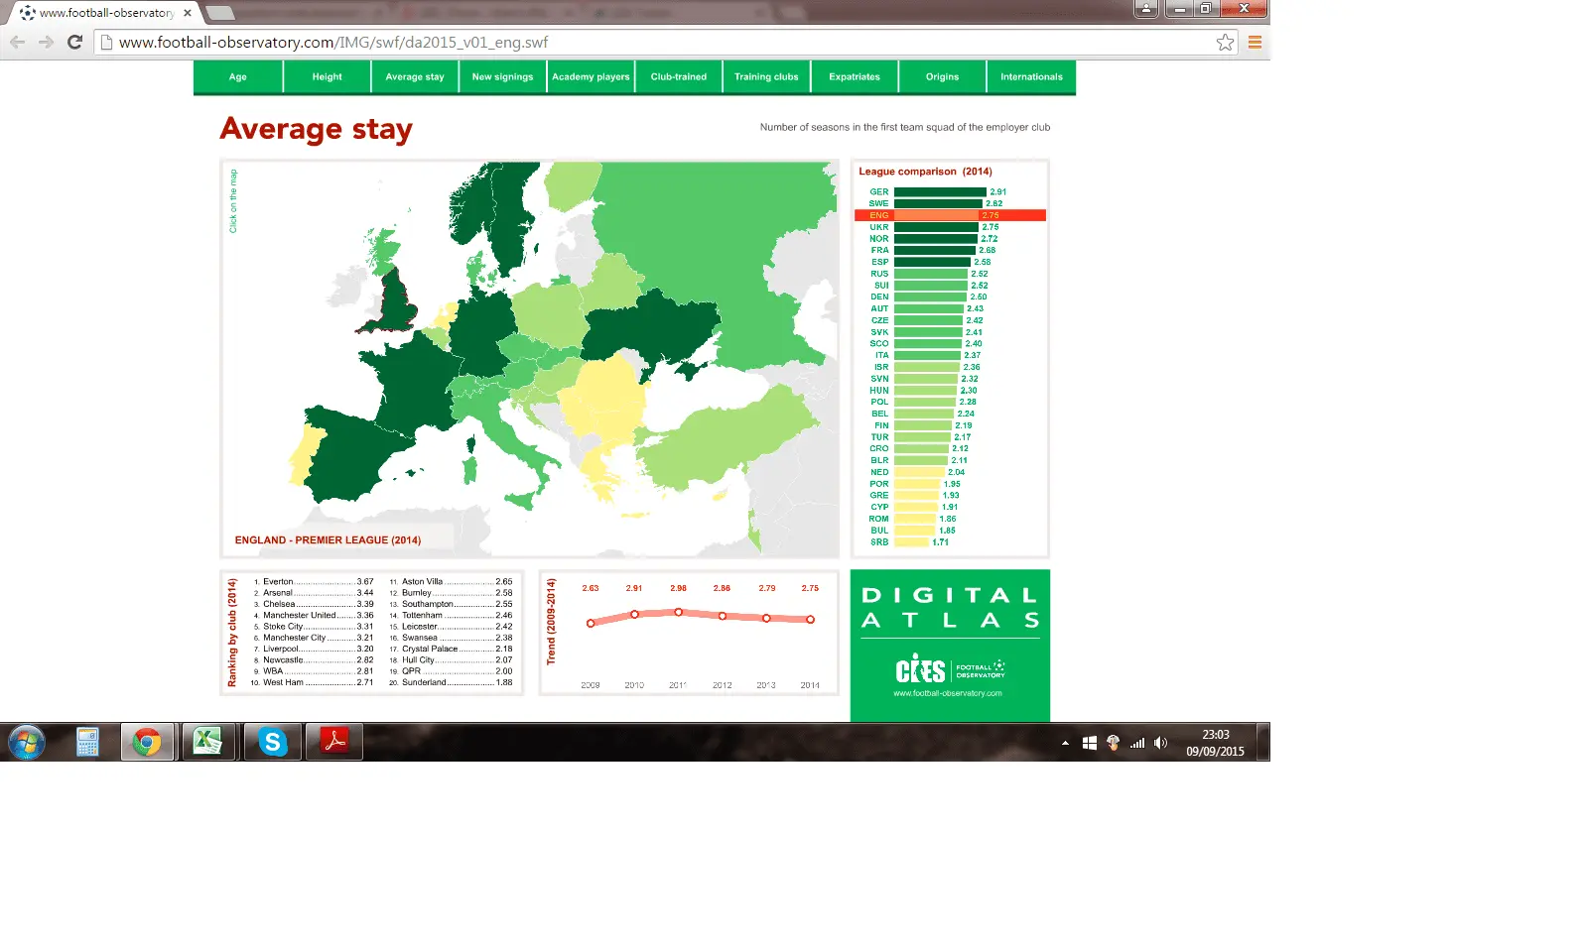
Task: Click the Windows Start orb
Action: [27, 742]
